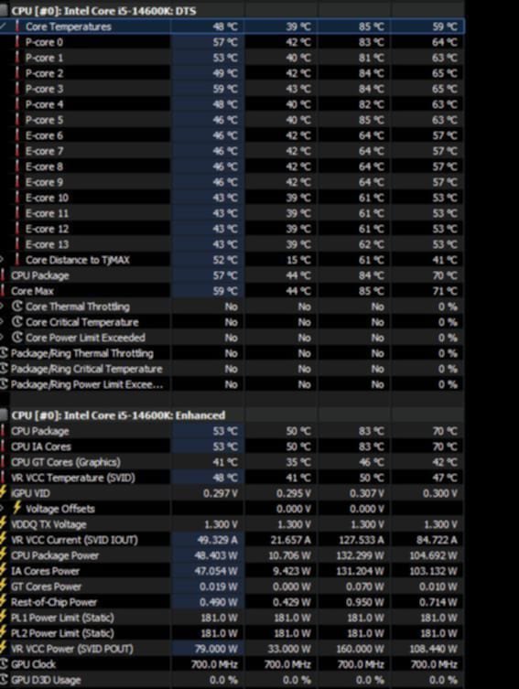Click lightning icon next to Voltage Offsets
The width and height of the screenshot is (519, 689).
tap(17, 508)
